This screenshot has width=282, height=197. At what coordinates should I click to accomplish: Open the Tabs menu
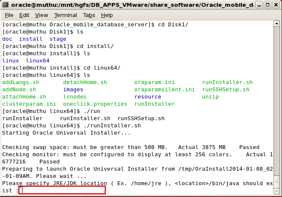pos(89,15)
